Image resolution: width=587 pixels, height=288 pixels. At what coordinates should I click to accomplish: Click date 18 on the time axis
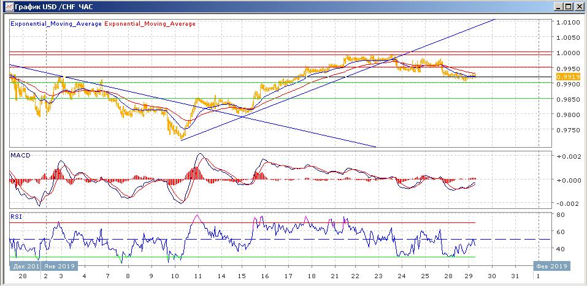coord(312,276)
